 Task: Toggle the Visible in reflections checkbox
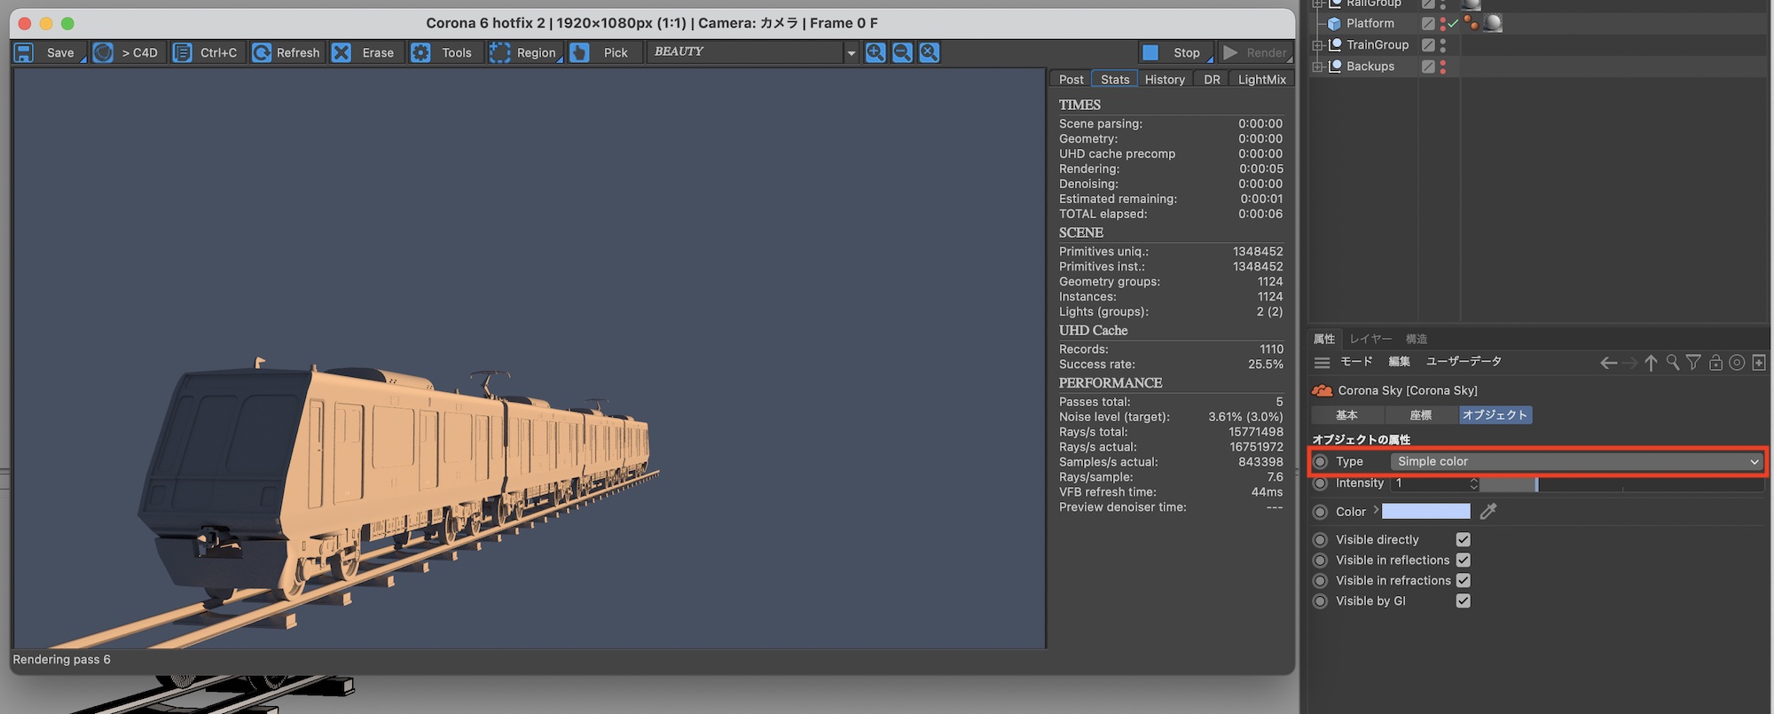click(x=1464, y=560)
